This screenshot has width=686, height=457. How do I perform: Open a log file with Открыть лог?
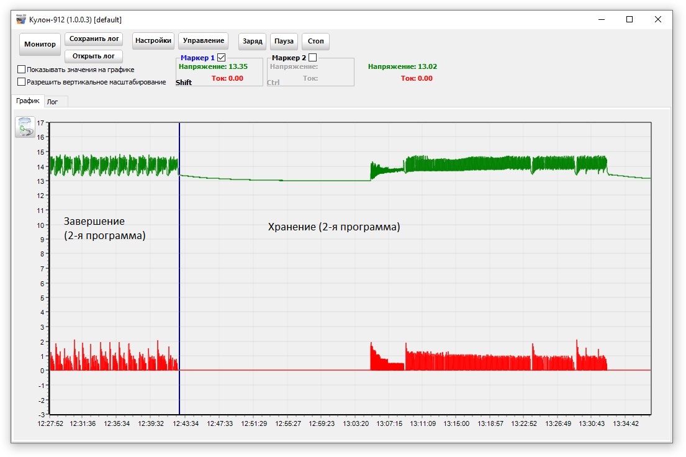(94, 57)
